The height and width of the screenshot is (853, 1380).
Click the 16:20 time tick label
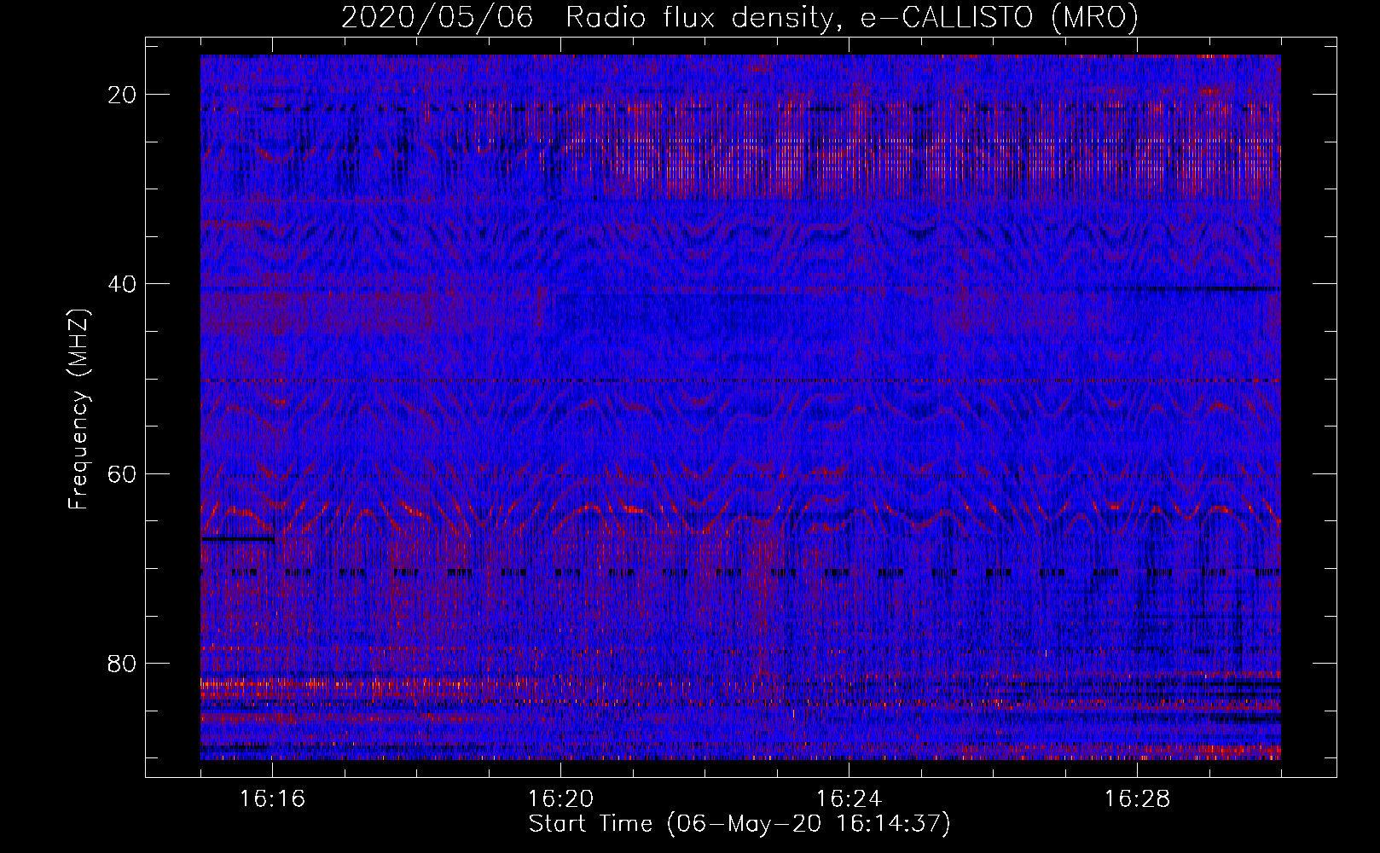[561, 799]
